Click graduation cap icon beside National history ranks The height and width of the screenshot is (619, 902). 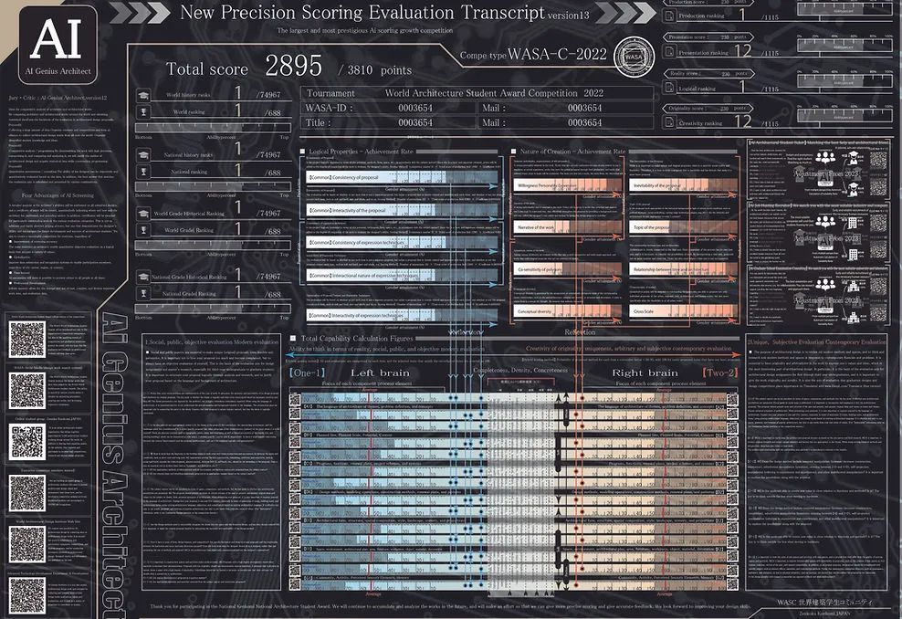(x=143, y=155)
